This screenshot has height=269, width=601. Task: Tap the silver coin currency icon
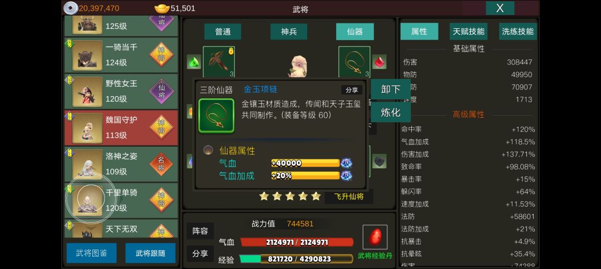point(71,8)
